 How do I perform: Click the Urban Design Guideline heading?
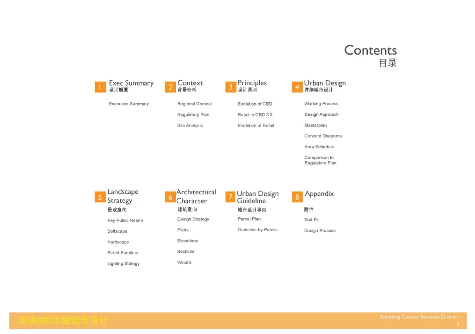257,197
